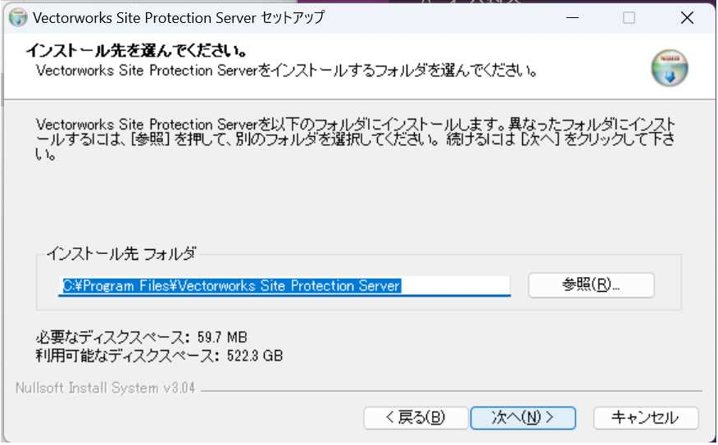Click the NSIS globe icon in the header
The width and height of the screenshot is (718, 445).
(x=670, y=68)
